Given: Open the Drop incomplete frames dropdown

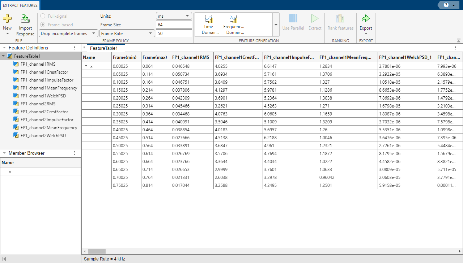Looking at the screenshot, I should 68,34.
